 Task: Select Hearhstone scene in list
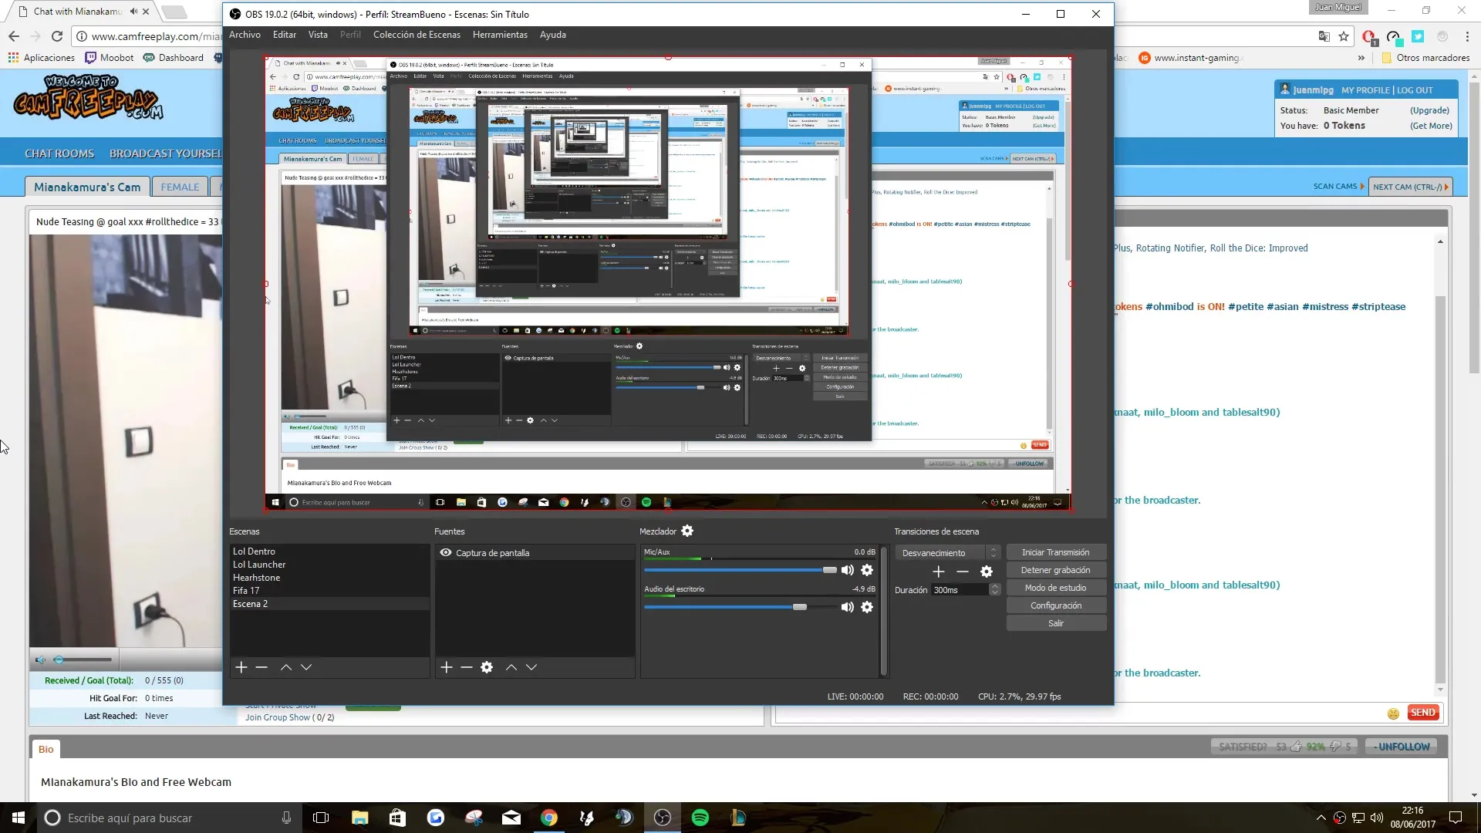[x=257, y=578]
